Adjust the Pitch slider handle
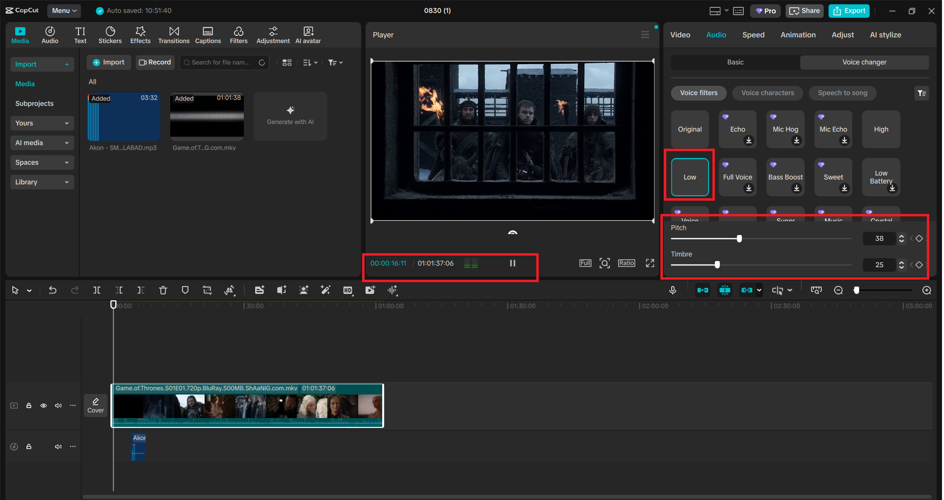The height and width of the screenshot is (500, 944). 739,239
